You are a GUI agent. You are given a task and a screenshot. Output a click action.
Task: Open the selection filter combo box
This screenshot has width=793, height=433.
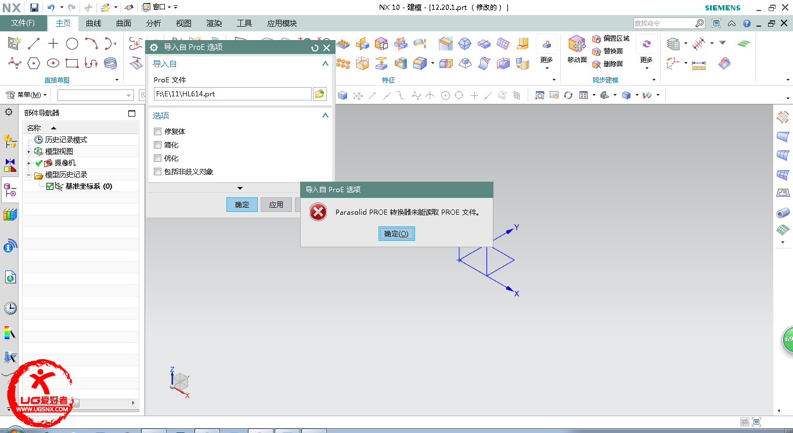pyautogui.click(x=96, y=95)
